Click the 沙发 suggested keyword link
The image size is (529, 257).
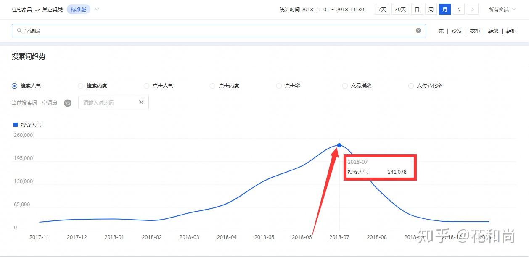457,31
